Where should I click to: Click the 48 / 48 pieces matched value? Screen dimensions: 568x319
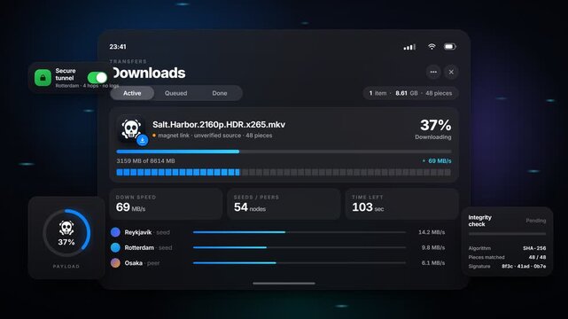537,257
